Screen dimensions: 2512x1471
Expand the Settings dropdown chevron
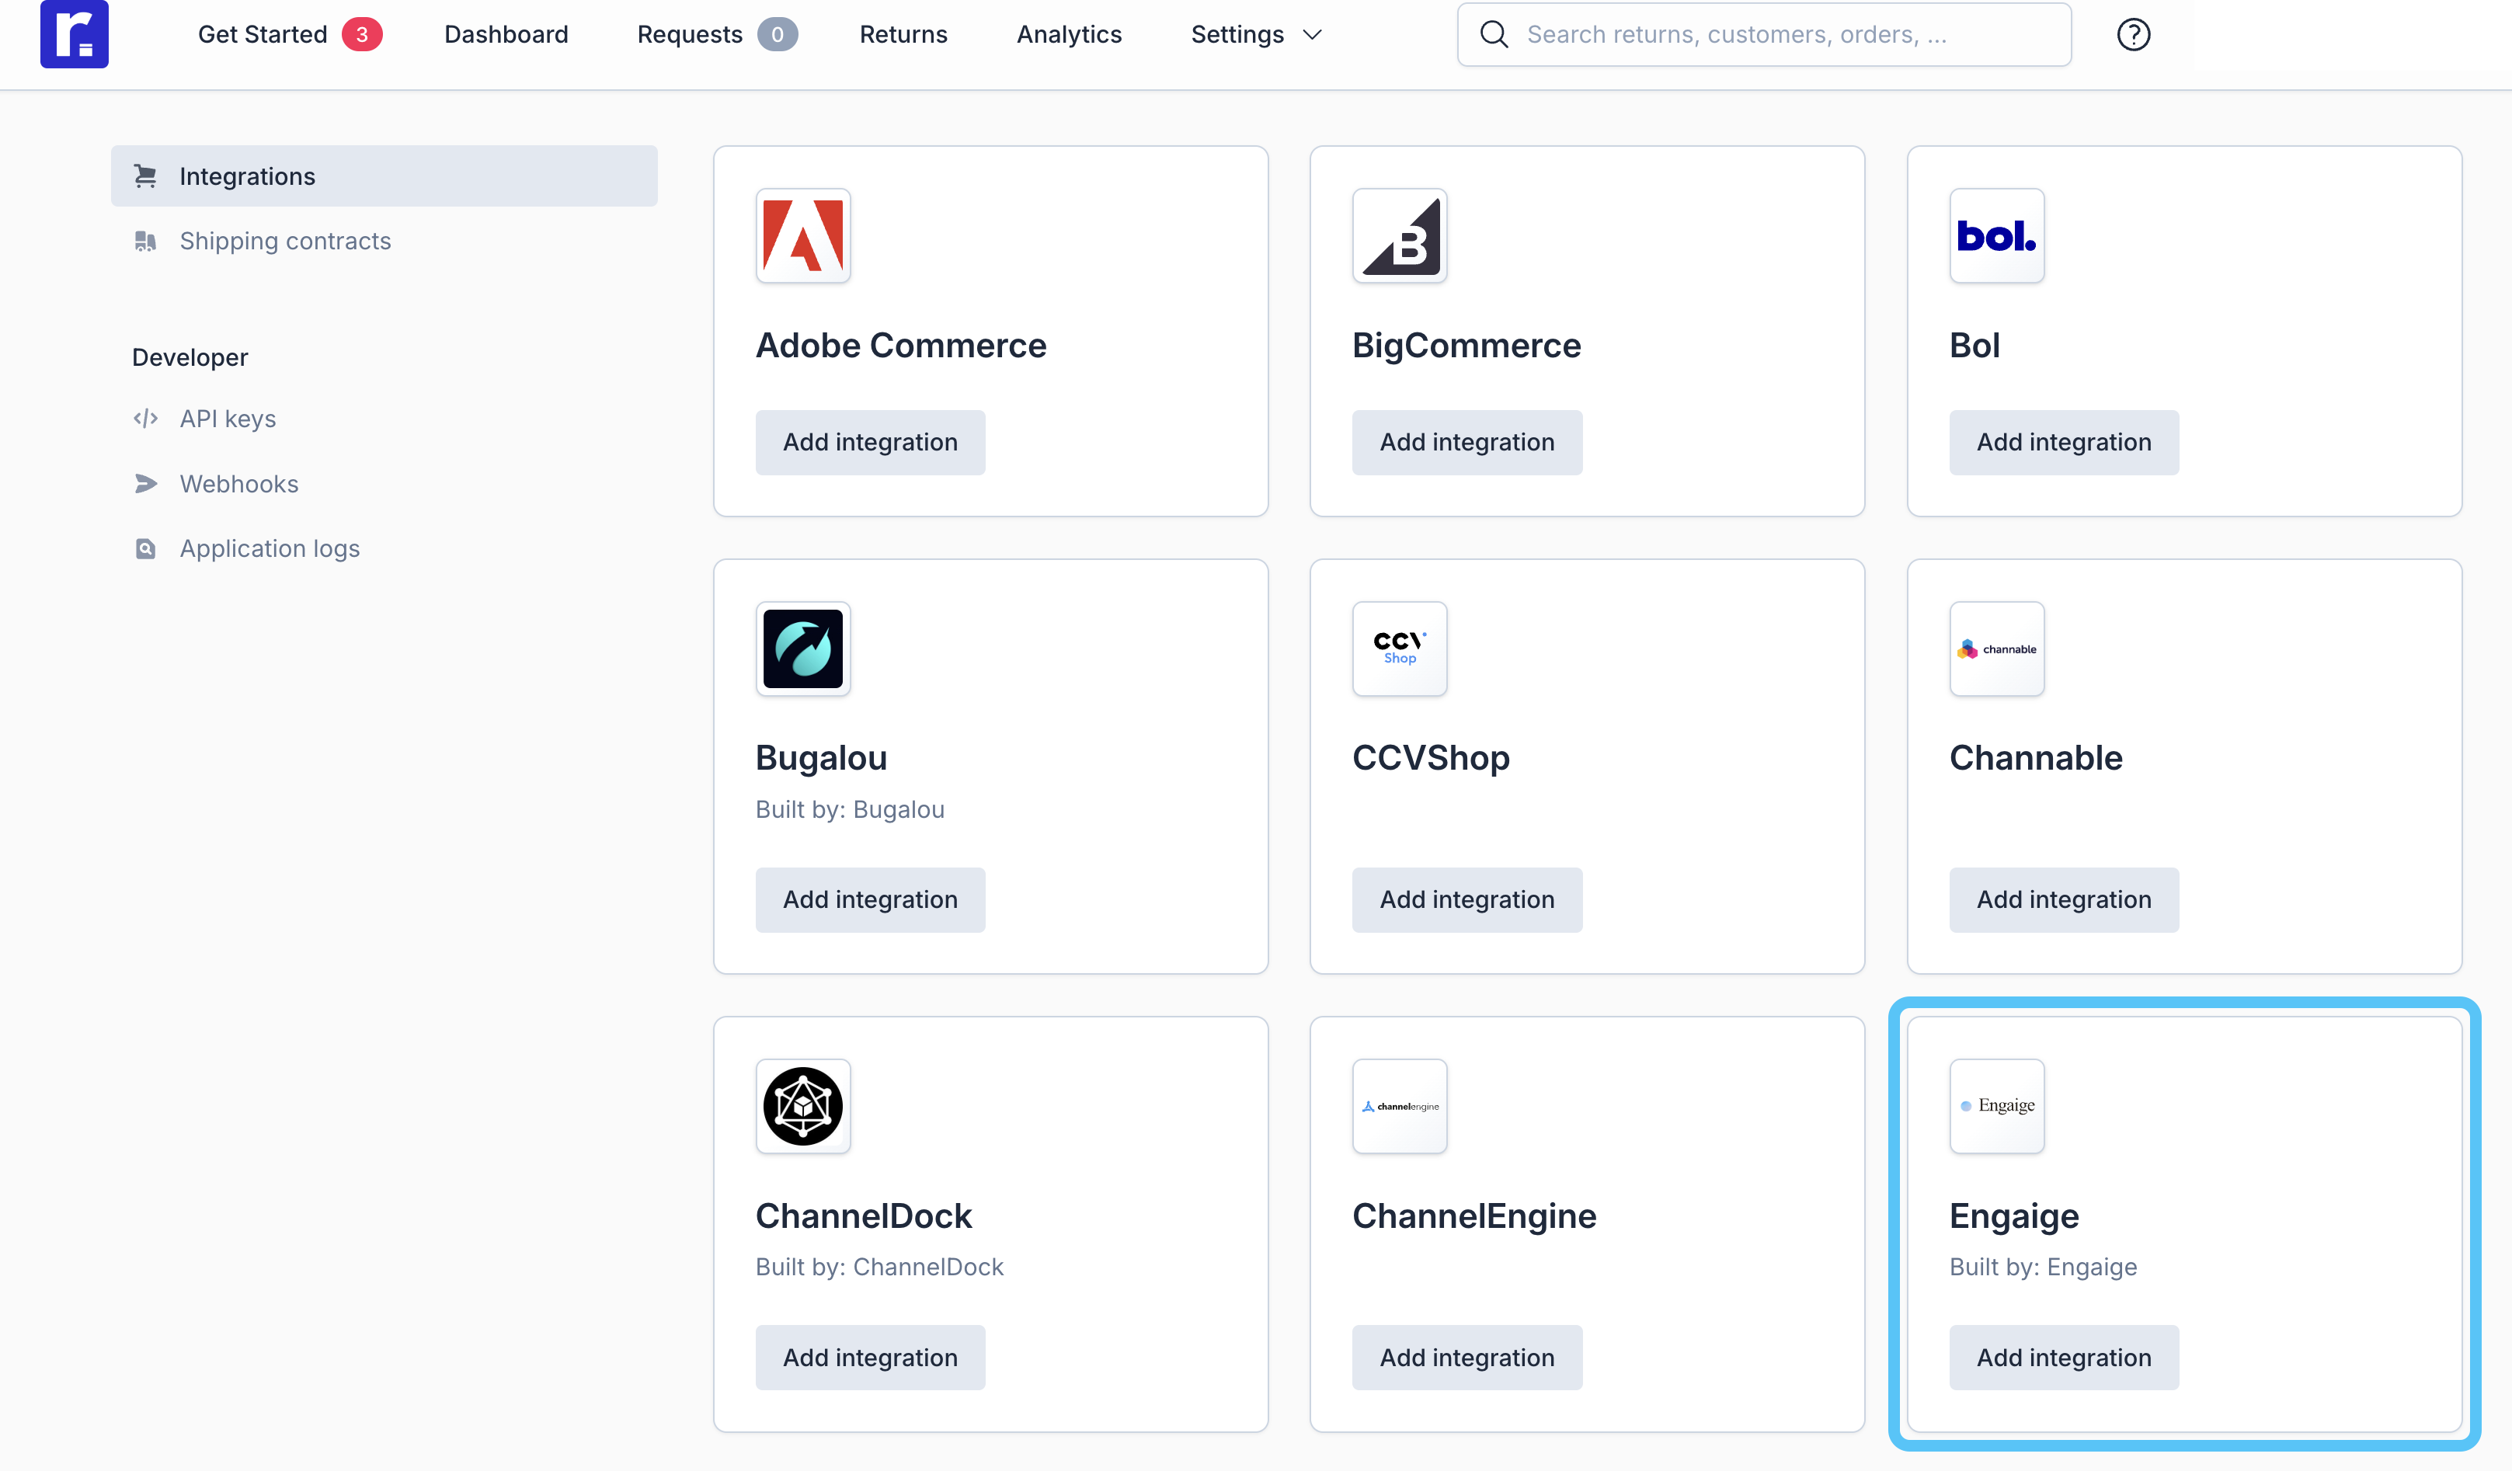[1313, 35]
